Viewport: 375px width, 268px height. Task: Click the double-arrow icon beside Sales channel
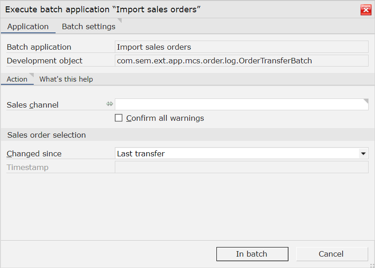pyautogui.click(x=109, y=104)
